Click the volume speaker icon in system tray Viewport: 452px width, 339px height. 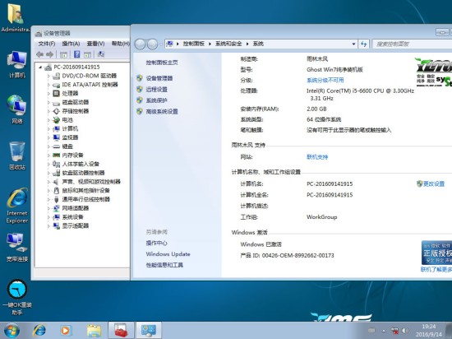click(405, 331)
